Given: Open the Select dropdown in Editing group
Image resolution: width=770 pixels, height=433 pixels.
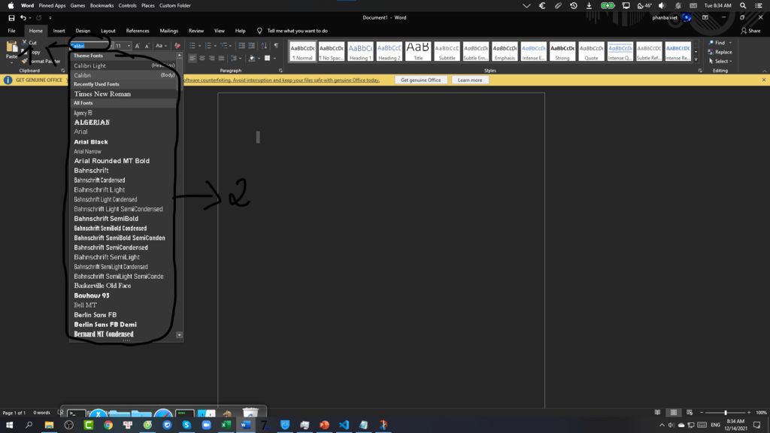Looking at the screenshot, I should pos(720,62).
